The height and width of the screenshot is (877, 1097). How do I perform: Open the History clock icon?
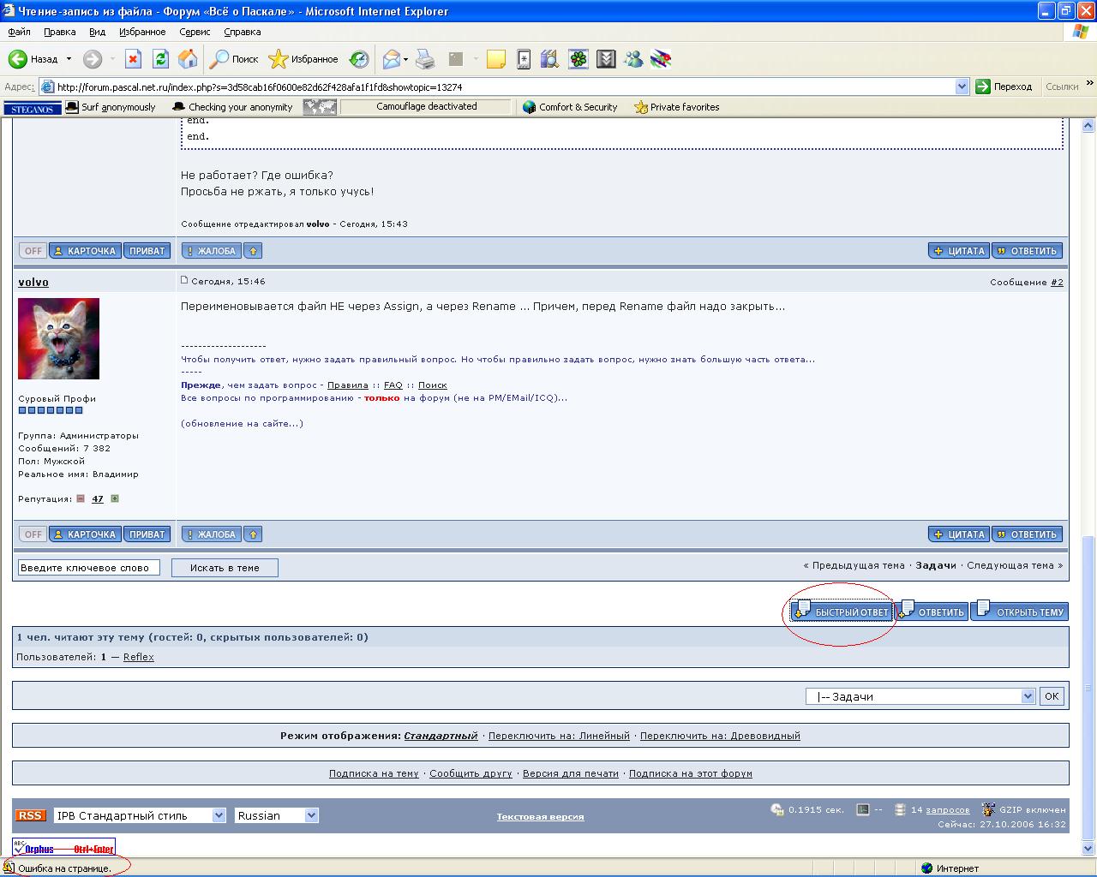(359, 59)
